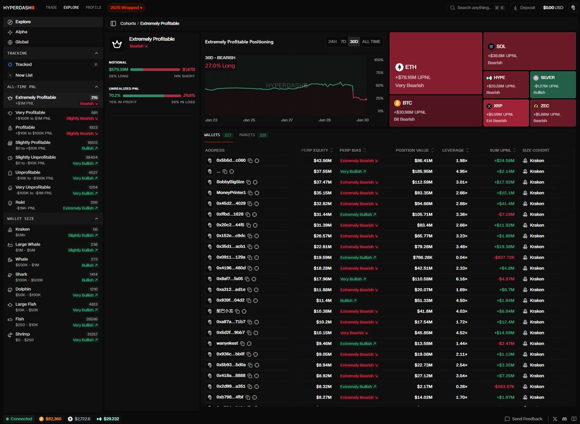Click track target icon for 0x45d2...4029
Viewport: 580px width, 424px height.
[257, 204]
